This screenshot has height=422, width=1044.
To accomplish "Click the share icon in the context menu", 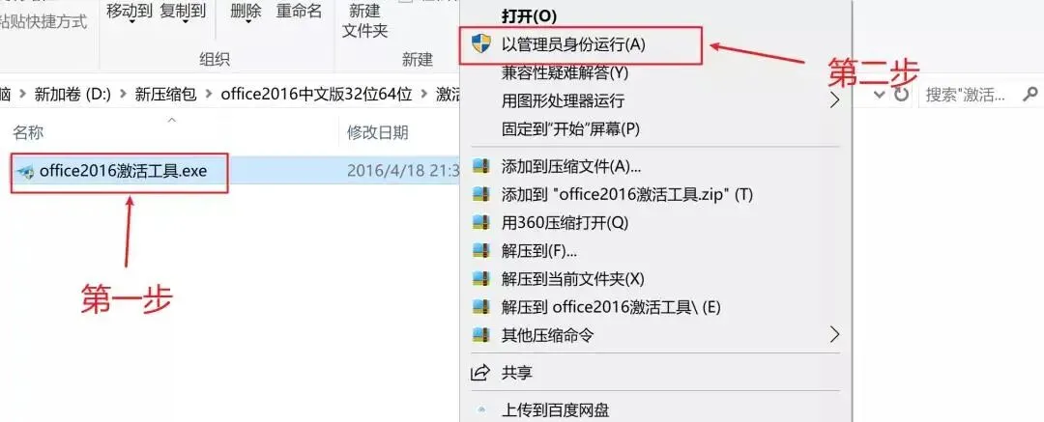I will [480, 373].
